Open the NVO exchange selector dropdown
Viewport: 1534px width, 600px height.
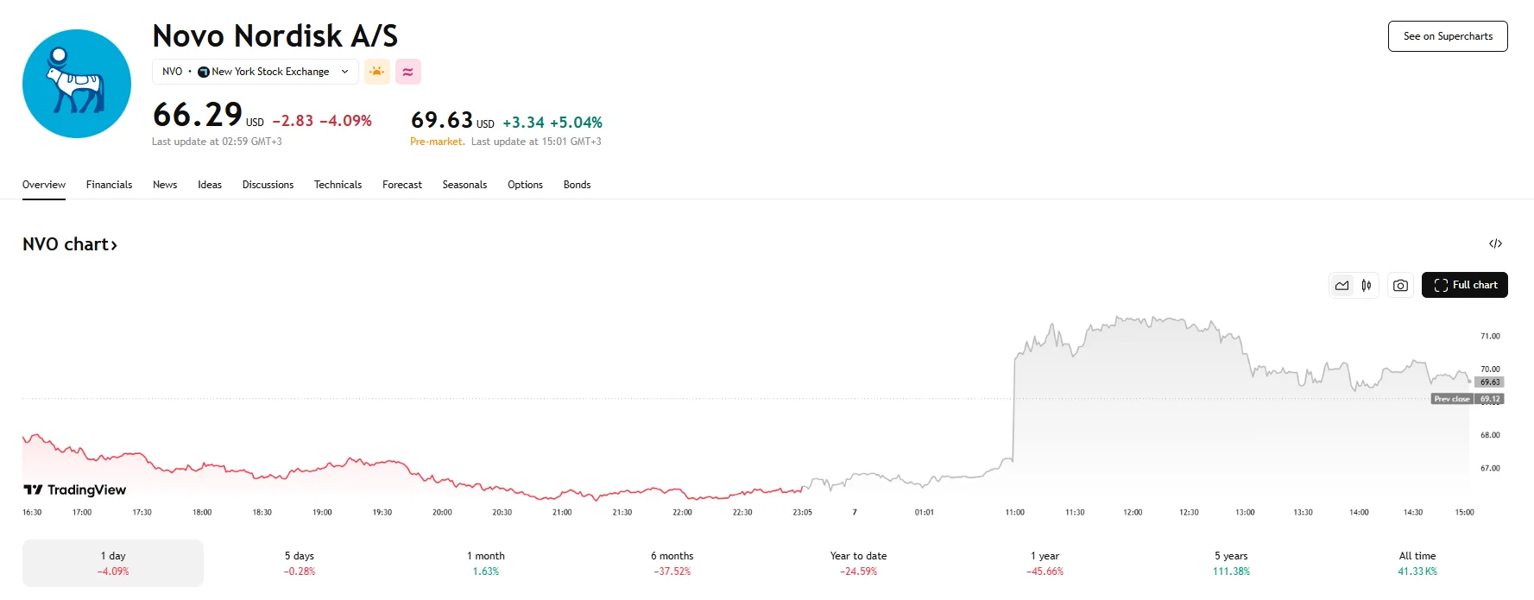(x=256, y=72)
